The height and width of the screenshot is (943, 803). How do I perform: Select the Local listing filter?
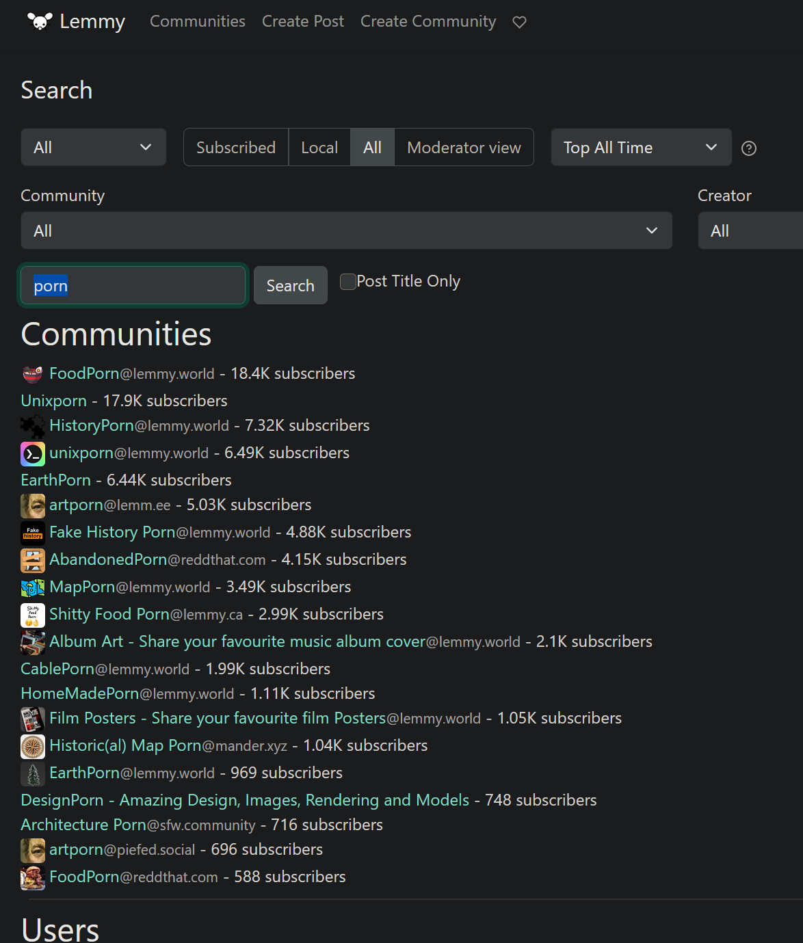(x=319, y=148)
